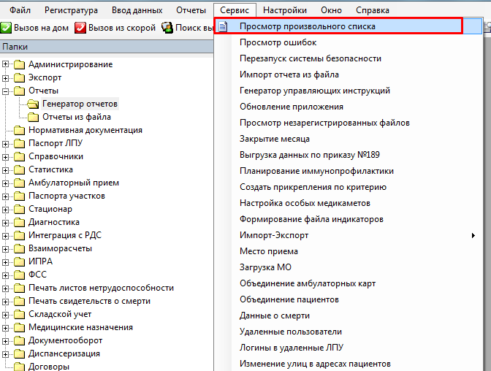
Task: Expand the Медицинские назначения tree node
Action: [x=5, y=328]
